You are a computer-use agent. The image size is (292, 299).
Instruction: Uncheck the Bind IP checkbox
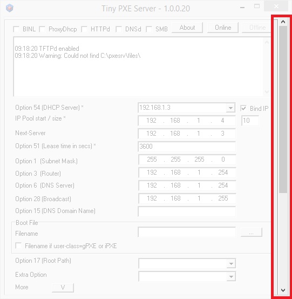point(243,108)
